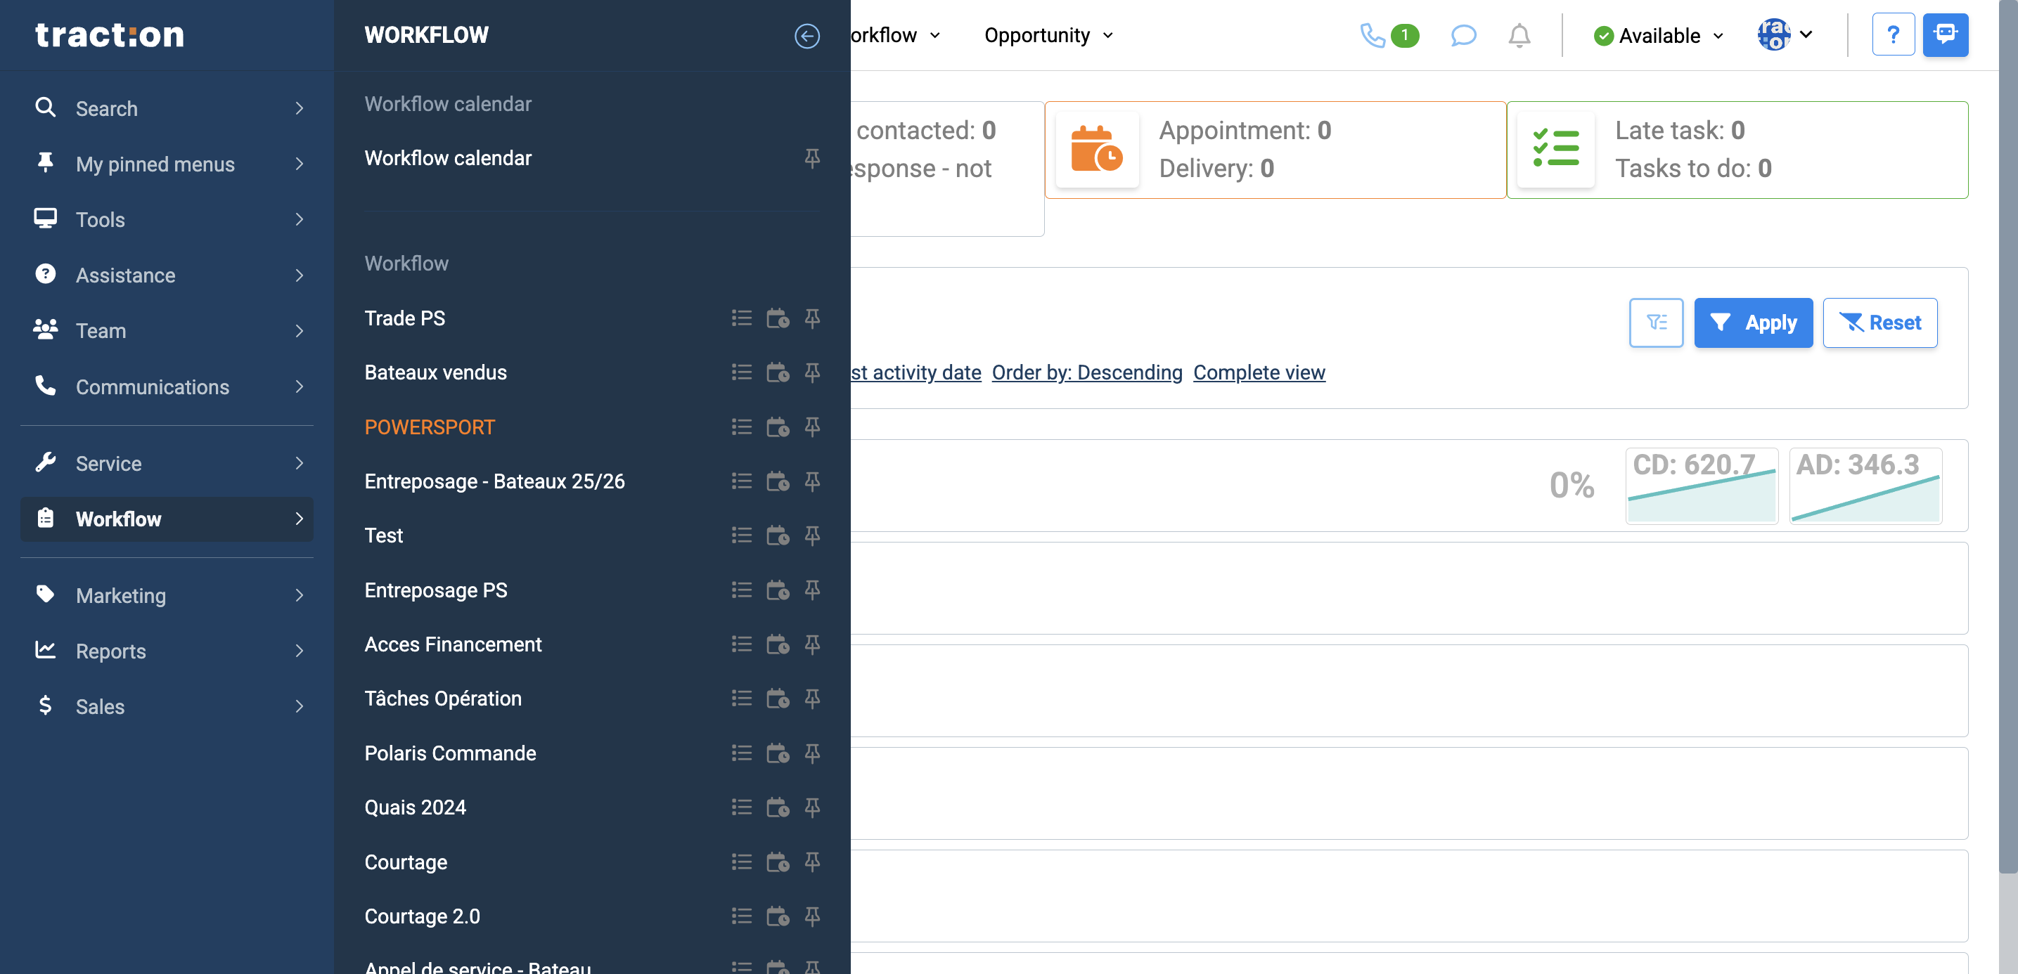Open the chat messages icon
The height and width of the screenshot is (974, 2018).
1463,35
